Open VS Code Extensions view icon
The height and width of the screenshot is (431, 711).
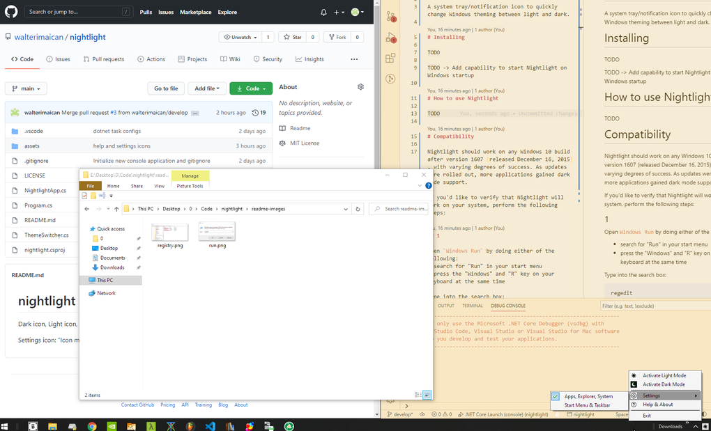pyautogui.click(x=390, y=58)
